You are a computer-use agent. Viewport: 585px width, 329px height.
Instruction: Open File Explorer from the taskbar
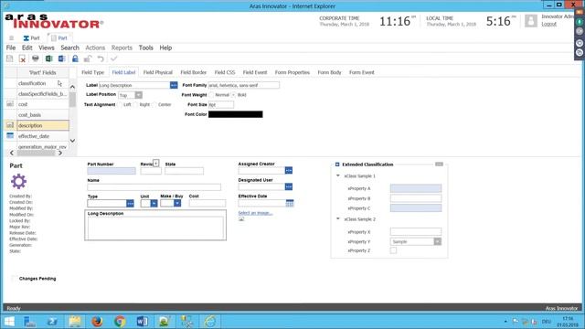(x=75, y=321)
